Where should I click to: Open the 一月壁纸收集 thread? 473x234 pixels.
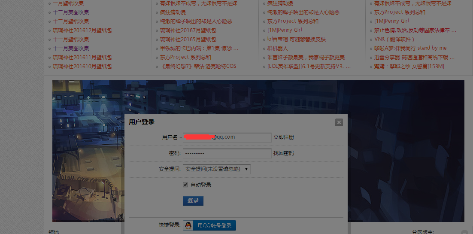68,3
